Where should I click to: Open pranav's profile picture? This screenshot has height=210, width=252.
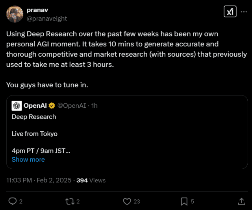15,14
